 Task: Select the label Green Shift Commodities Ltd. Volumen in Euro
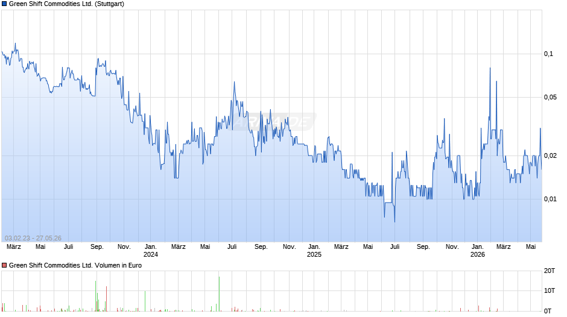coord(75,265)
